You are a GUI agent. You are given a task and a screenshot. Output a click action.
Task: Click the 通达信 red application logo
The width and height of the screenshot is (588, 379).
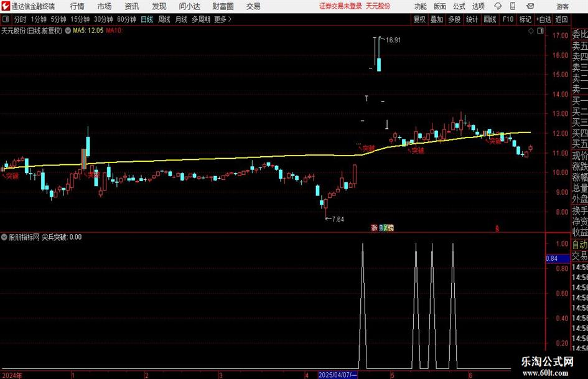click(x=6, y=6)
